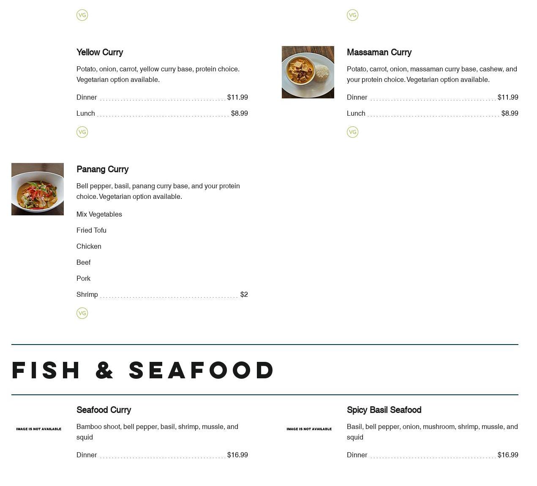Viewport: 537px width, 486px height.
Task: Open the Massaman Curry photo
Action: coord(308,72)
